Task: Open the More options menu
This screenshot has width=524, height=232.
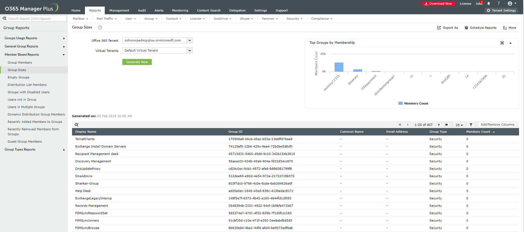Action: (509, 28)
